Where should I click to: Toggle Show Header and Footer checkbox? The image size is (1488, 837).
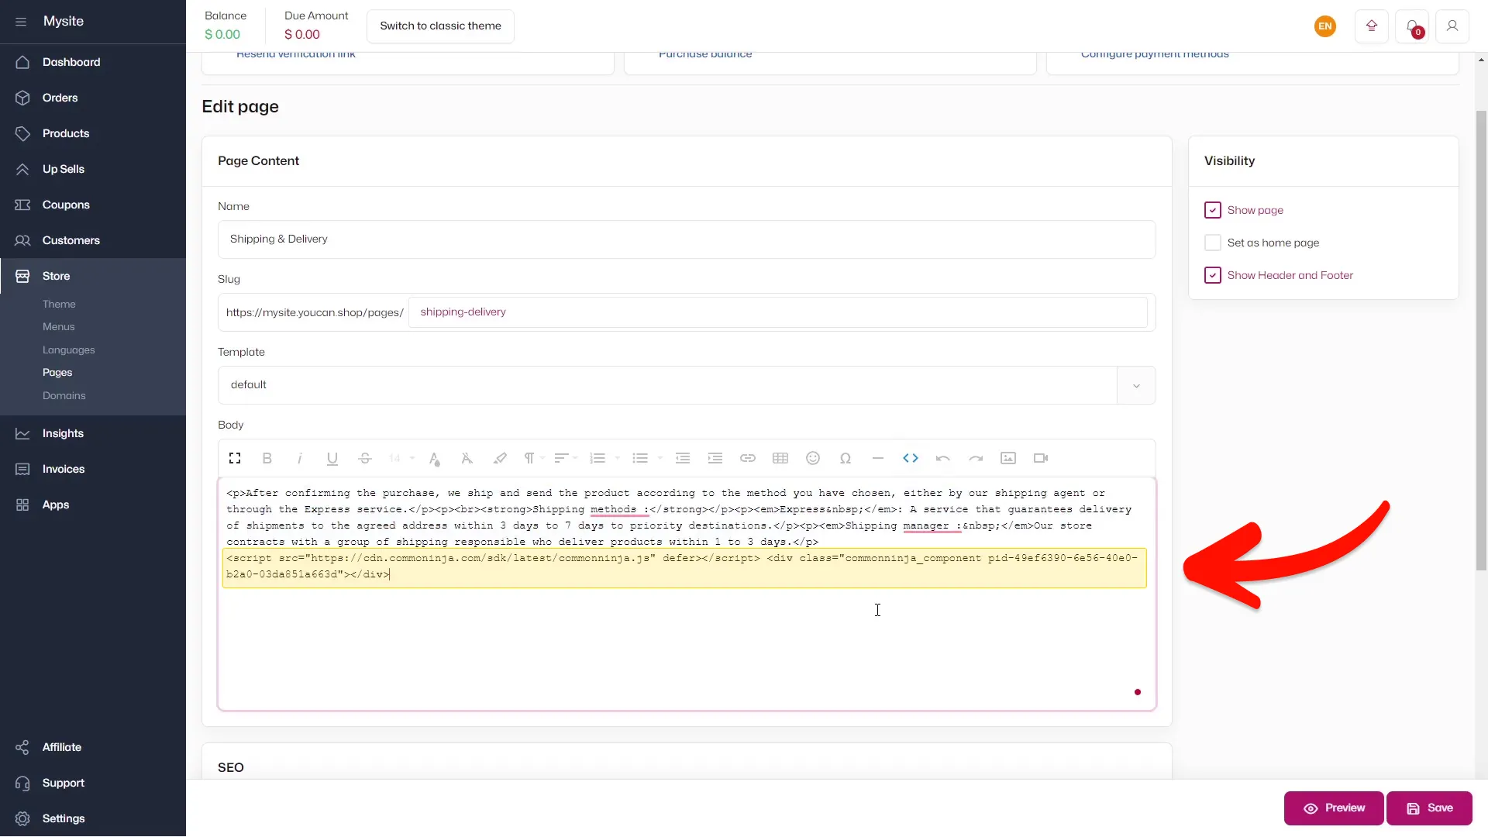[x=1213, y=275]
